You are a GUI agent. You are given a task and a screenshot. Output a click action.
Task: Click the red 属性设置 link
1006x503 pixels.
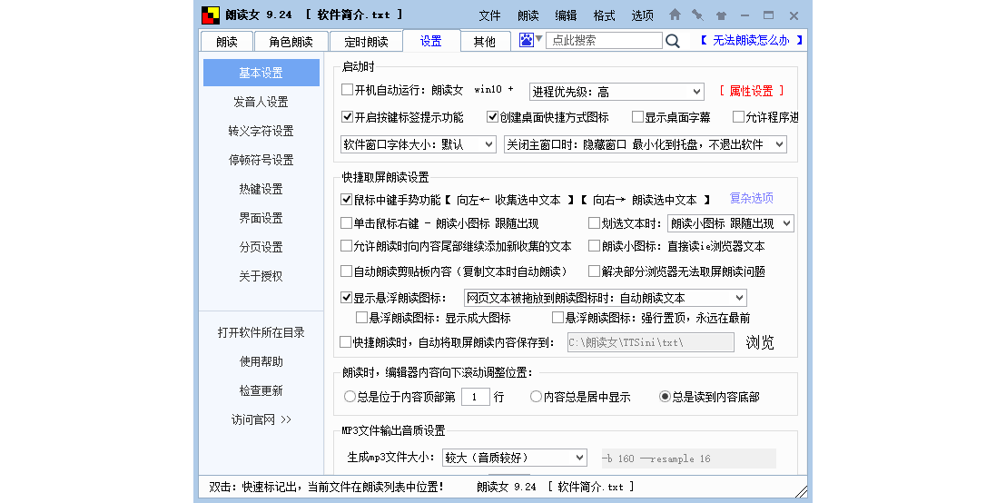pos(751,91)
